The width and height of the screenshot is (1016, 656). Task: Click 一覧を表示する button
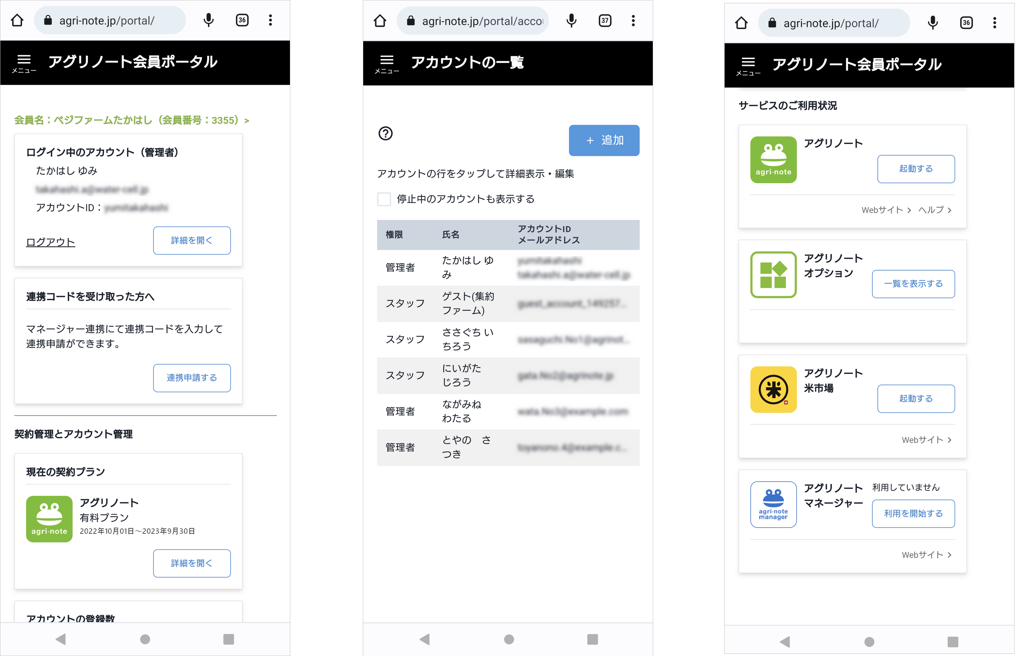[x=913, y=284]
